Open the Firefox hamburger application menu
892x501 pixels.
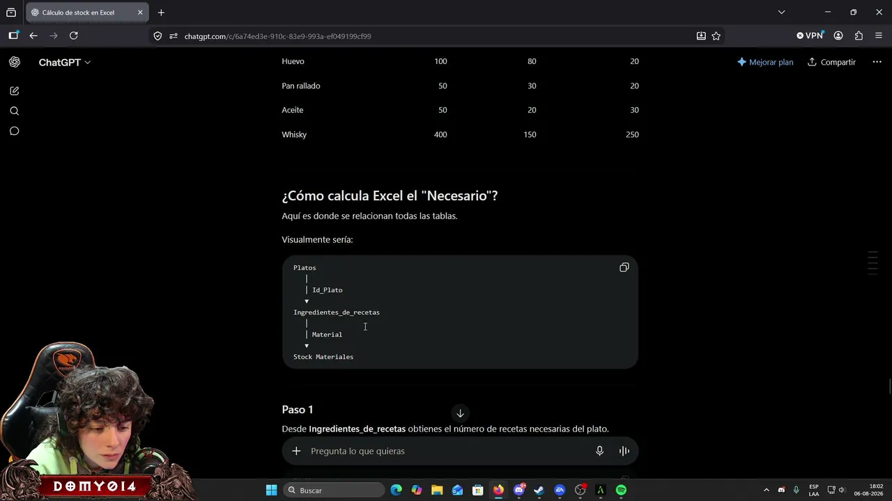(x=879, y=35)
